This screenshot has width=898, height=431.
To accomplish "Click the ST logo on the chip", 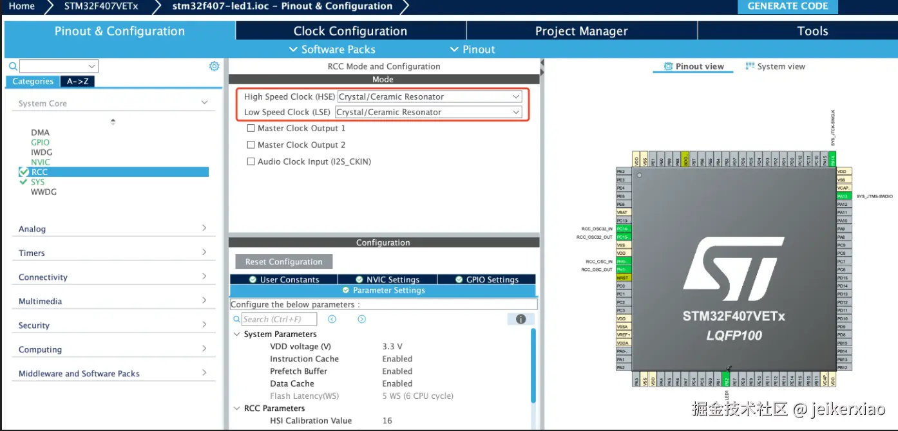I will tap(734, 269).
